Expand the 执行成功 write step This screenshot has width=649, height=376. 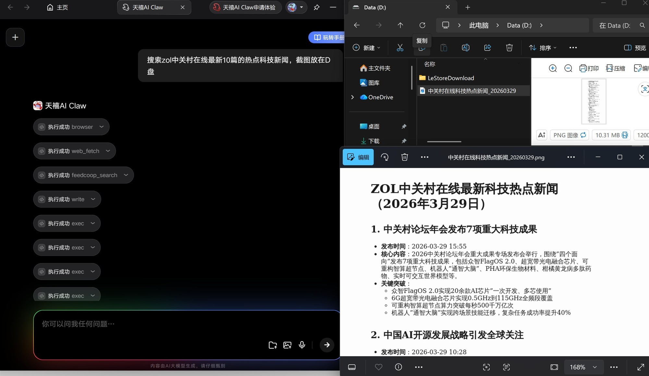(x=67, y=199)
